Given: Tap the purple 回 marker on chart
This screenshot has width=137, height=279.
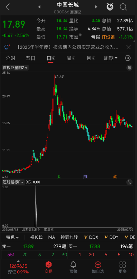Looking at the screenshot, I should click(85, 177).
